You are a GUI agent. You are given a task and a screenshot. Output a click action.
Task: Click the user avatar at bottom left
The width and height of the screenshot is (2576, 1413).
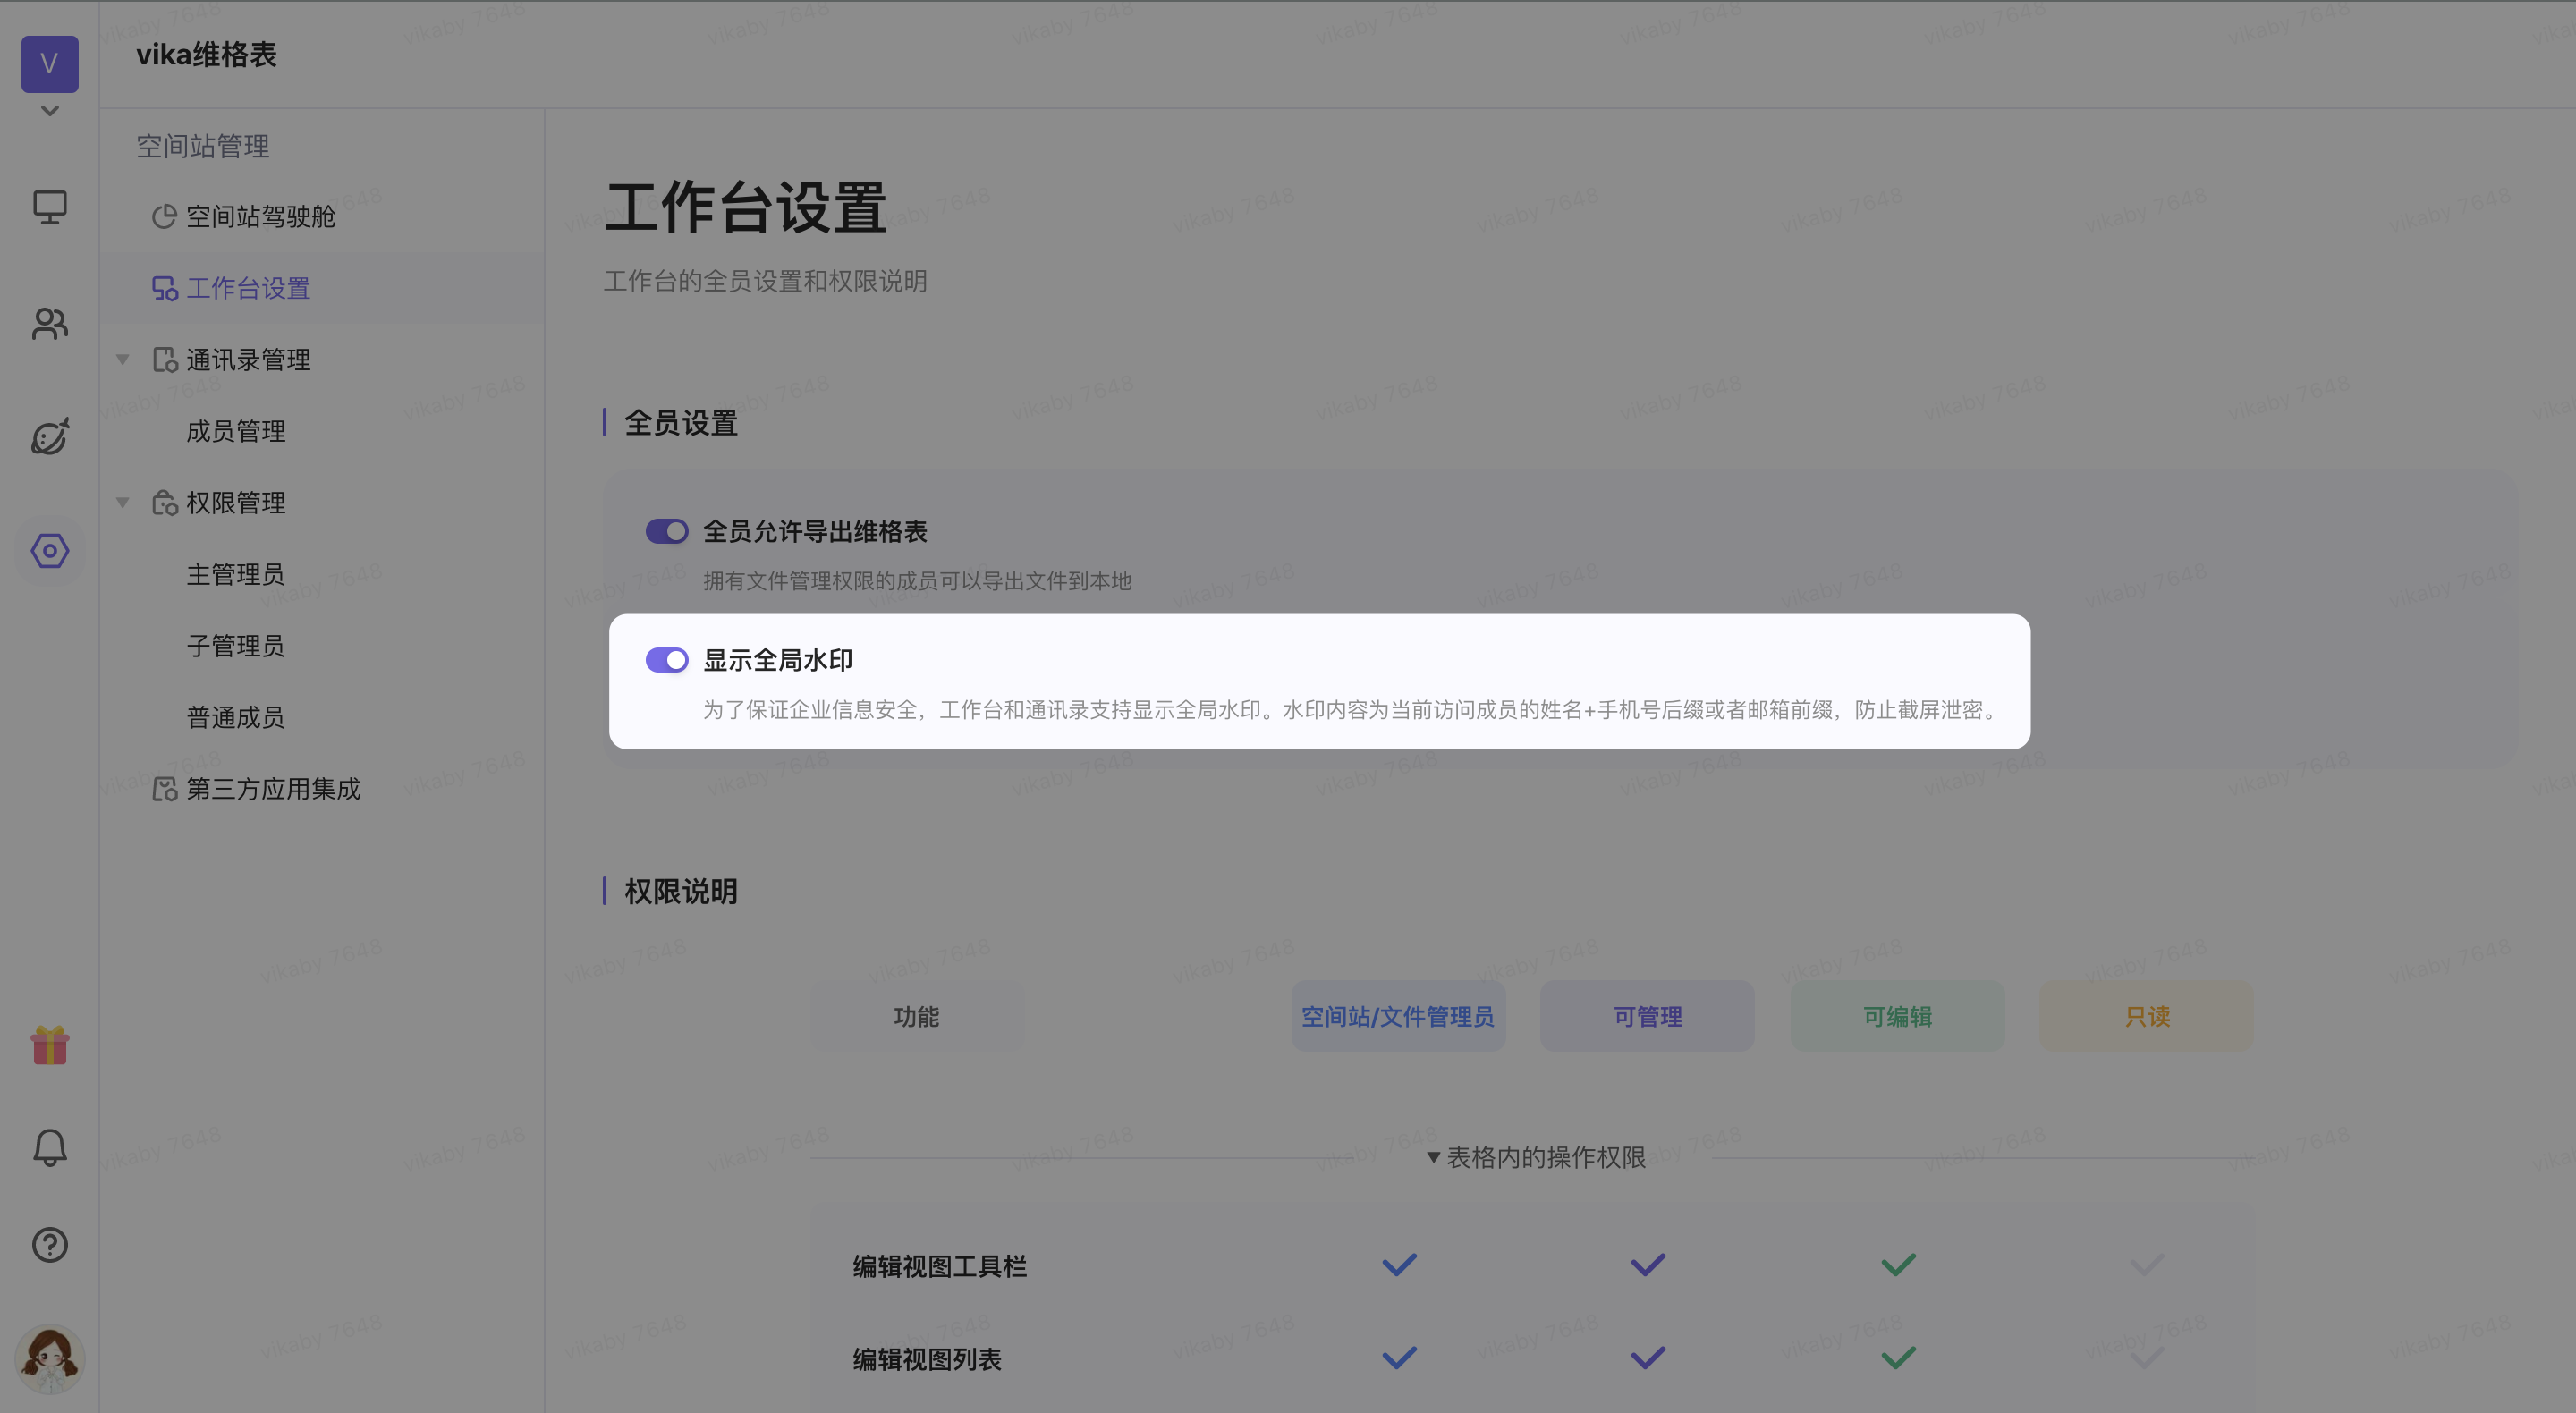click(49, 1359)
